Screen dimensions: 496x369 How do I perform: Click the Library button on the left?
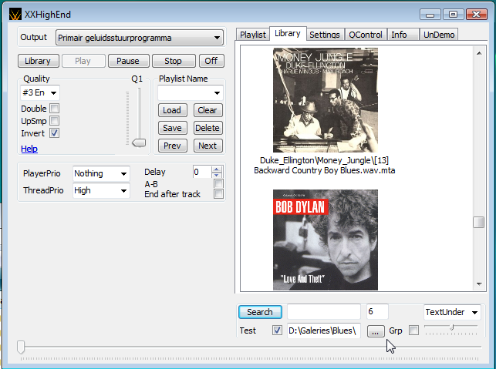click(x=38, y=61)
